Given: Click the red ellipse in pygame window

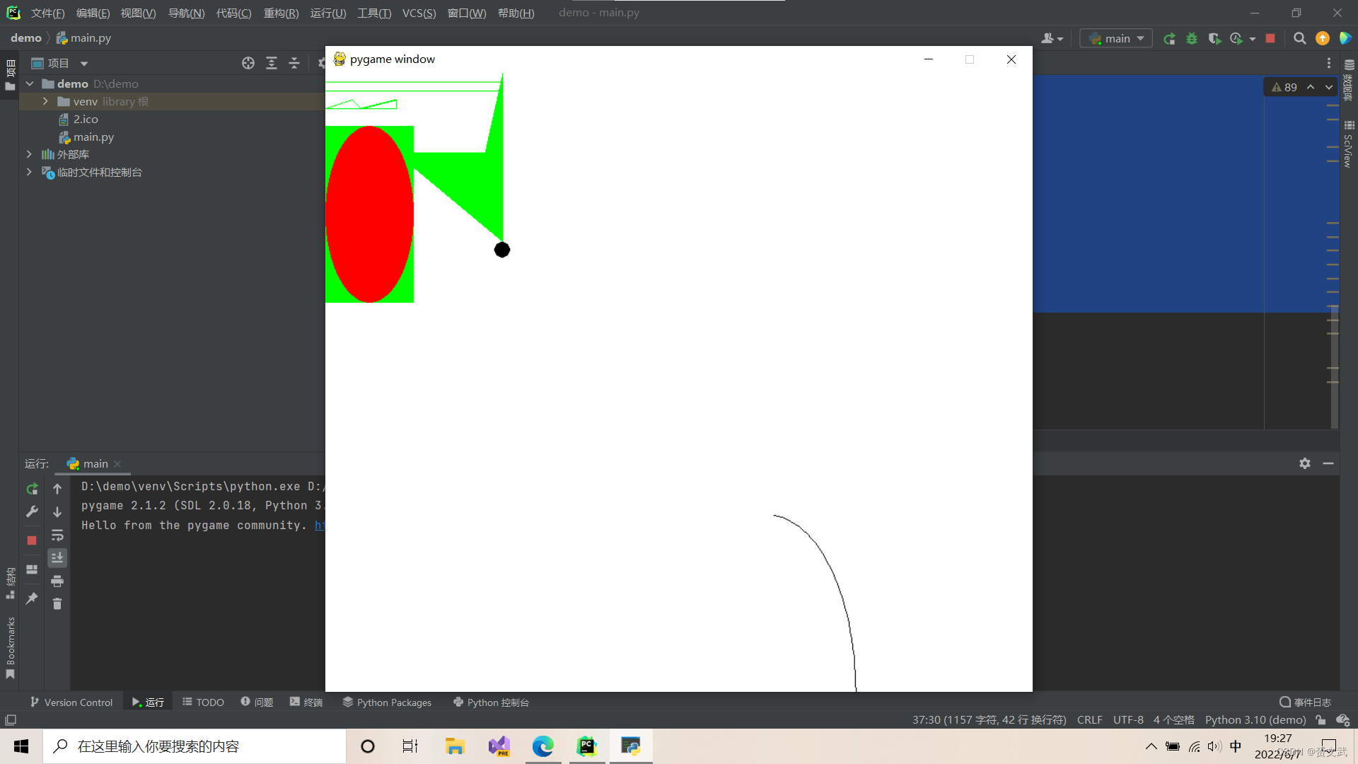Looking at the screenshot, I should [x=369, y=214].
